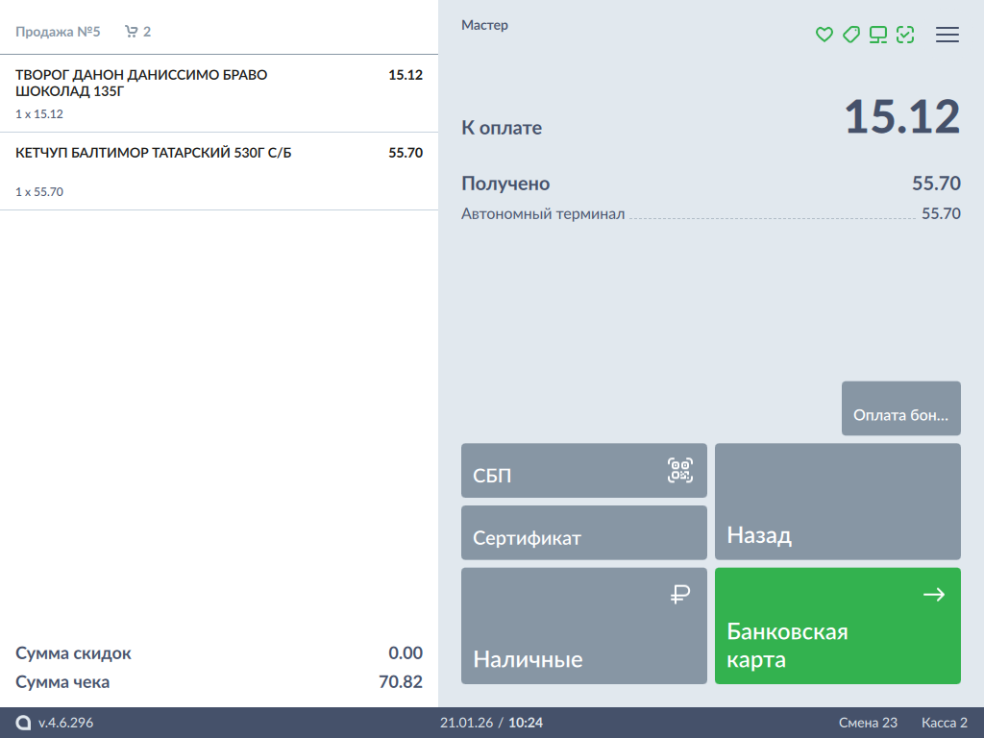Pay with Сертификат
Image resolution: width=984 pixels, height=738 pixels.
click(x=583, y=533)
